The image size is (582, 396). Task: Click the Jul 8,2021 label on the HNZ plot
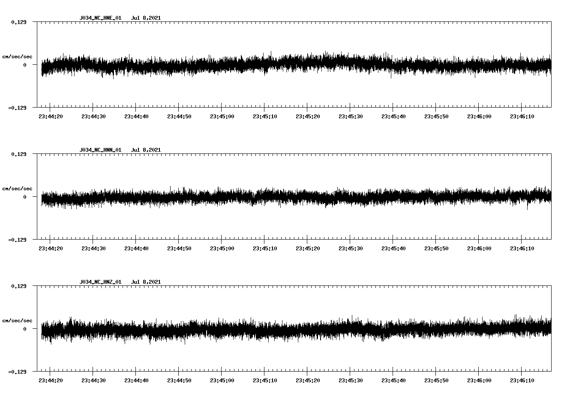[147, 282]
